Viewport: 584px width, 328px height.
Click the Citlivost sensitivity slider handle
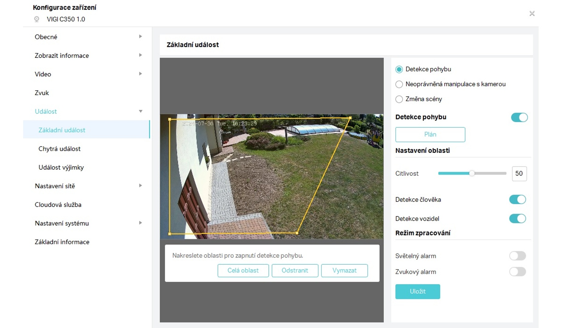[x=472, y=173]
